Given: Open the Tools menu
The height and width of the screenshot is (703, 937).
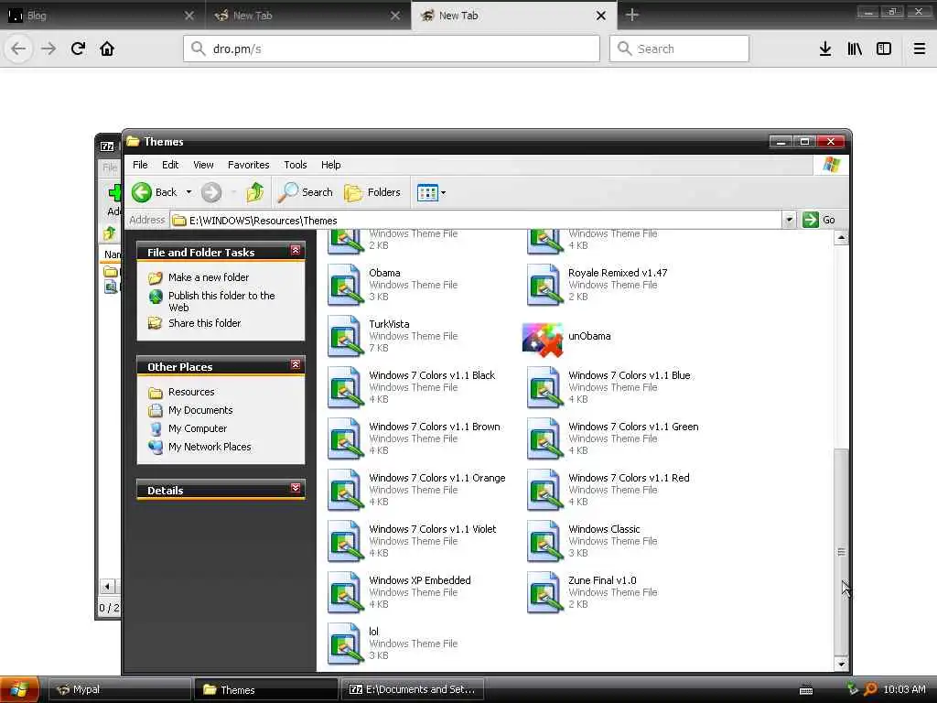Looking at the screenshot, I should (x=296, y=165).
